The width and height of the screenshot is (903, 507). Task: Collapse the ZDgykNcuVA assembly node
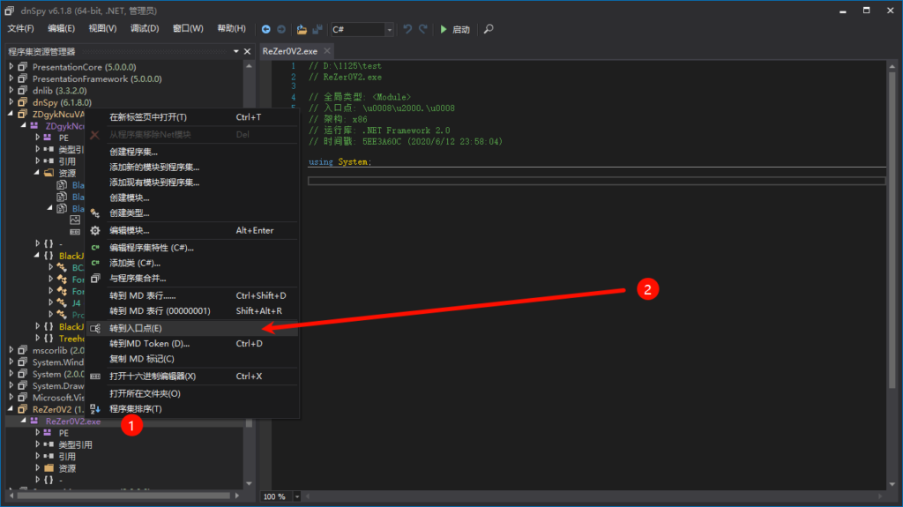coord(11,114)
